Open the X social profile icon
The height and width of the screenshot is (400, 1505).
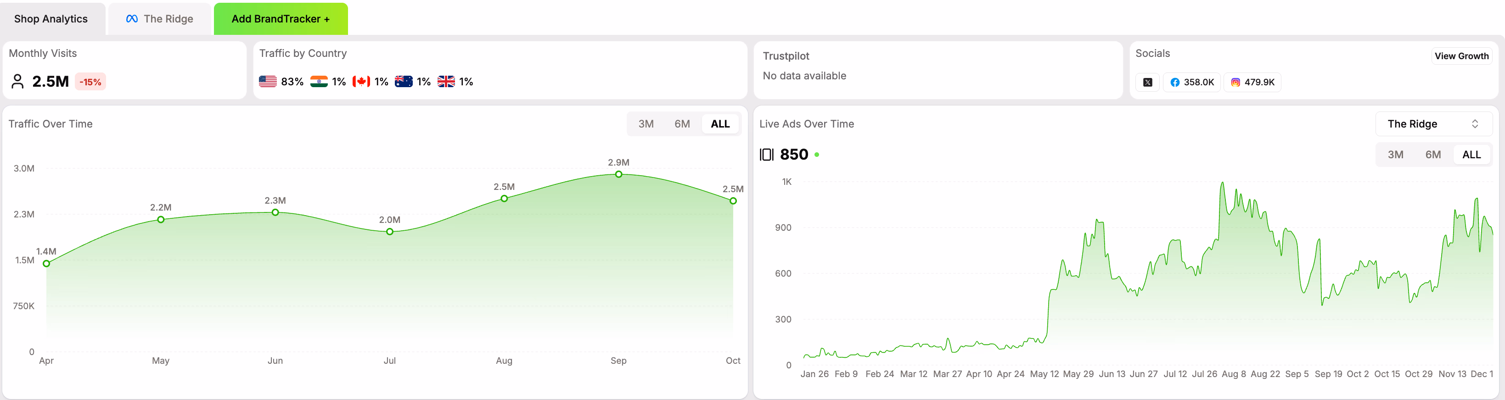(x=1147, y=82)
